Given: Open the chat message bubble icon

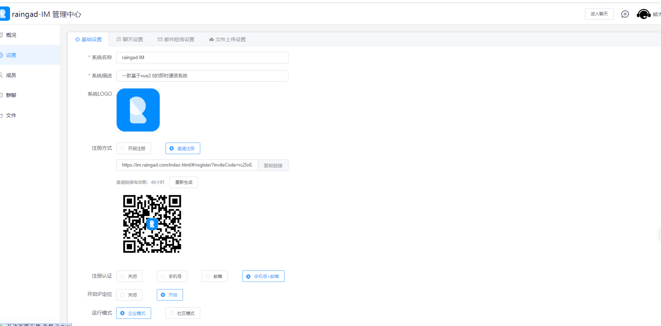Looking at the screenshot, I should pyautogui.click(x=625, y=14).
